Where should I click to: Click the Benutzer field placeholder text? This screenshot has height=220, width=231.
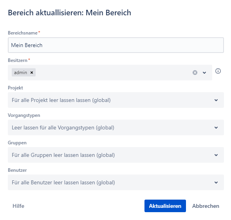(x=63, y=182)
